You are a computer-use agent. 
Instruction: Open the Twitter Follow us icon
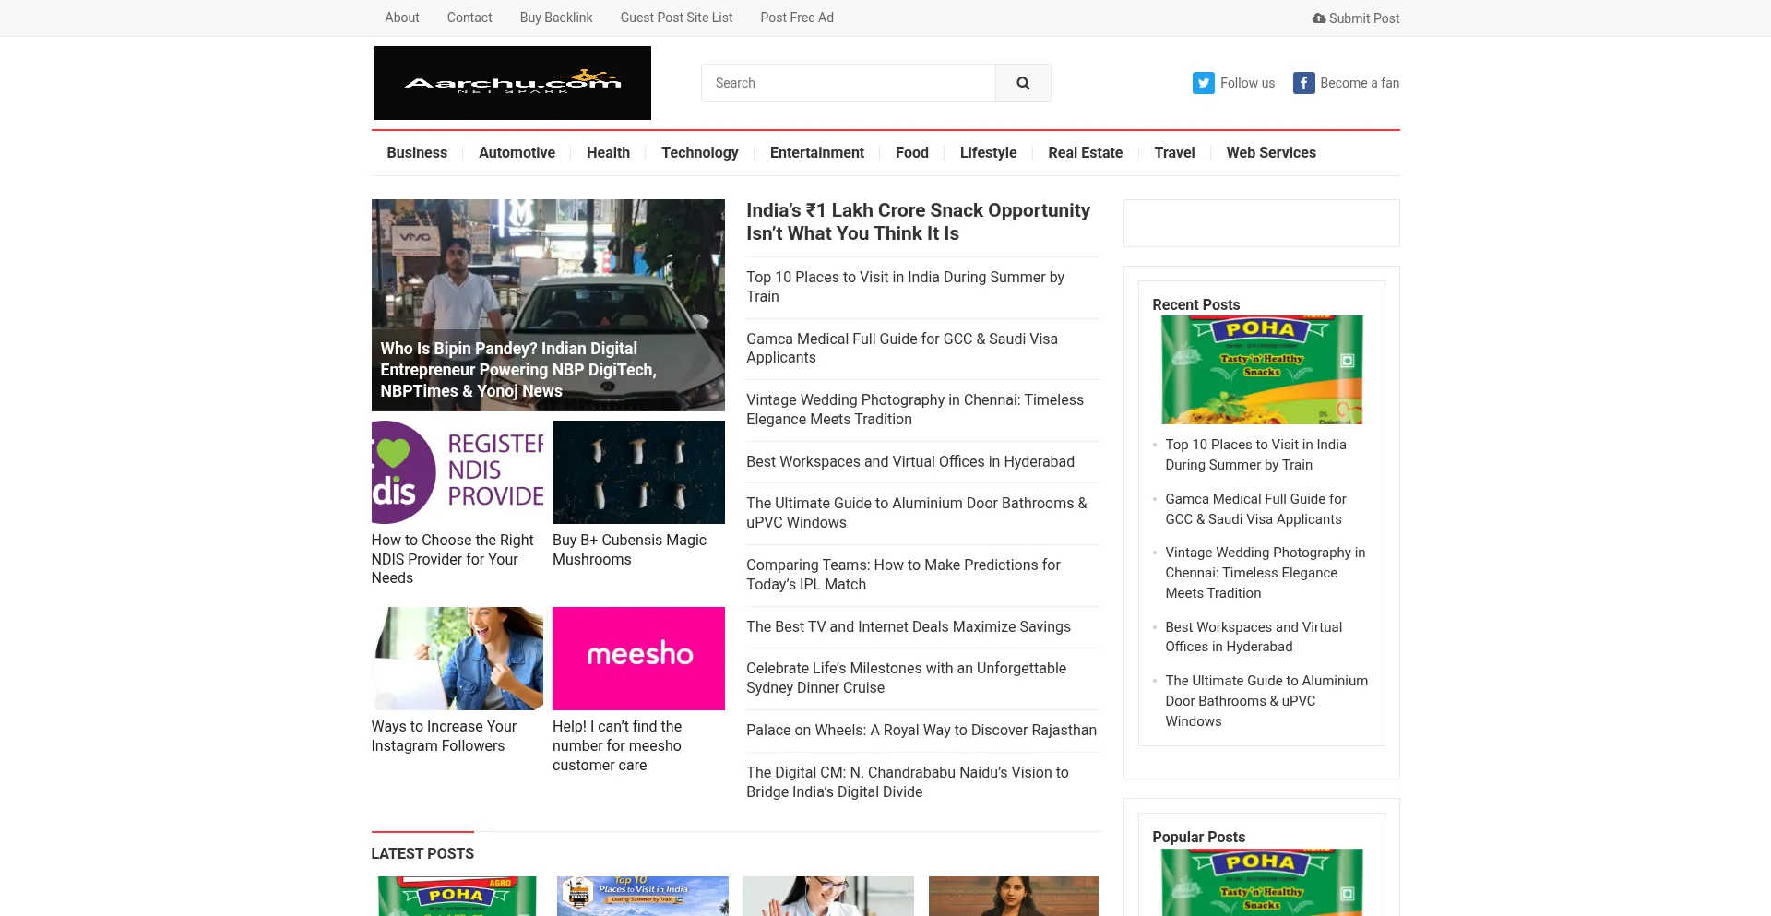[1203, 83]
